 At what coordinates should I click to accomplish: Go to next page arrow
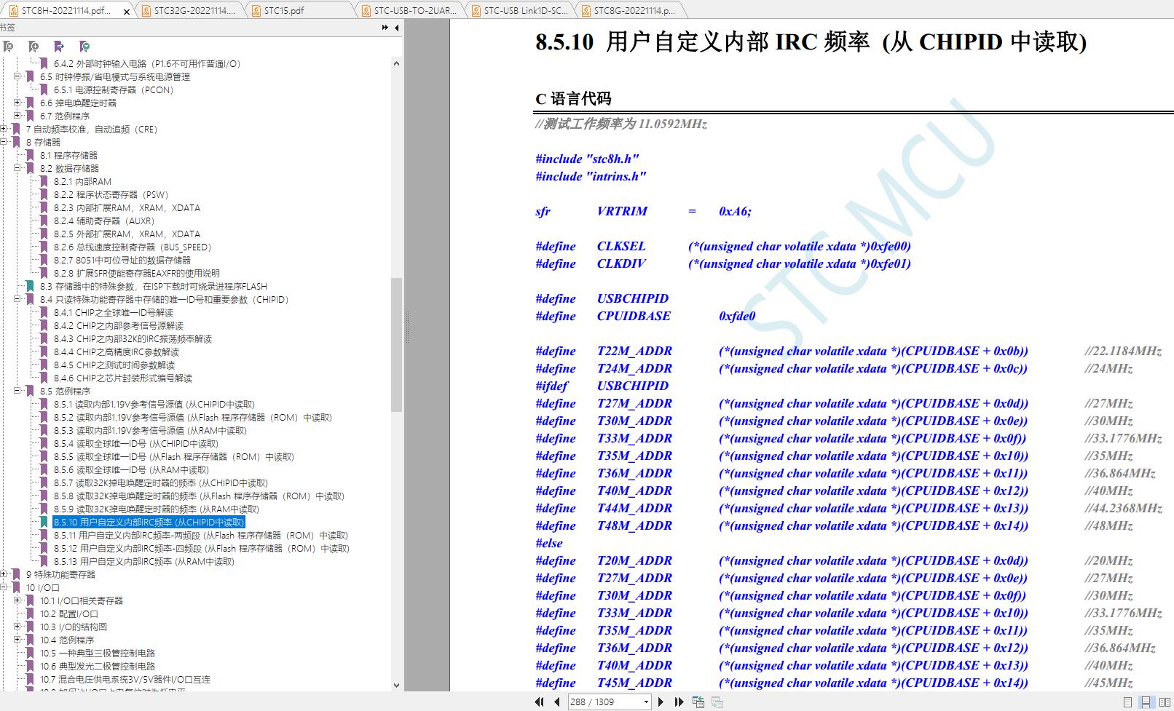[661, 702]
